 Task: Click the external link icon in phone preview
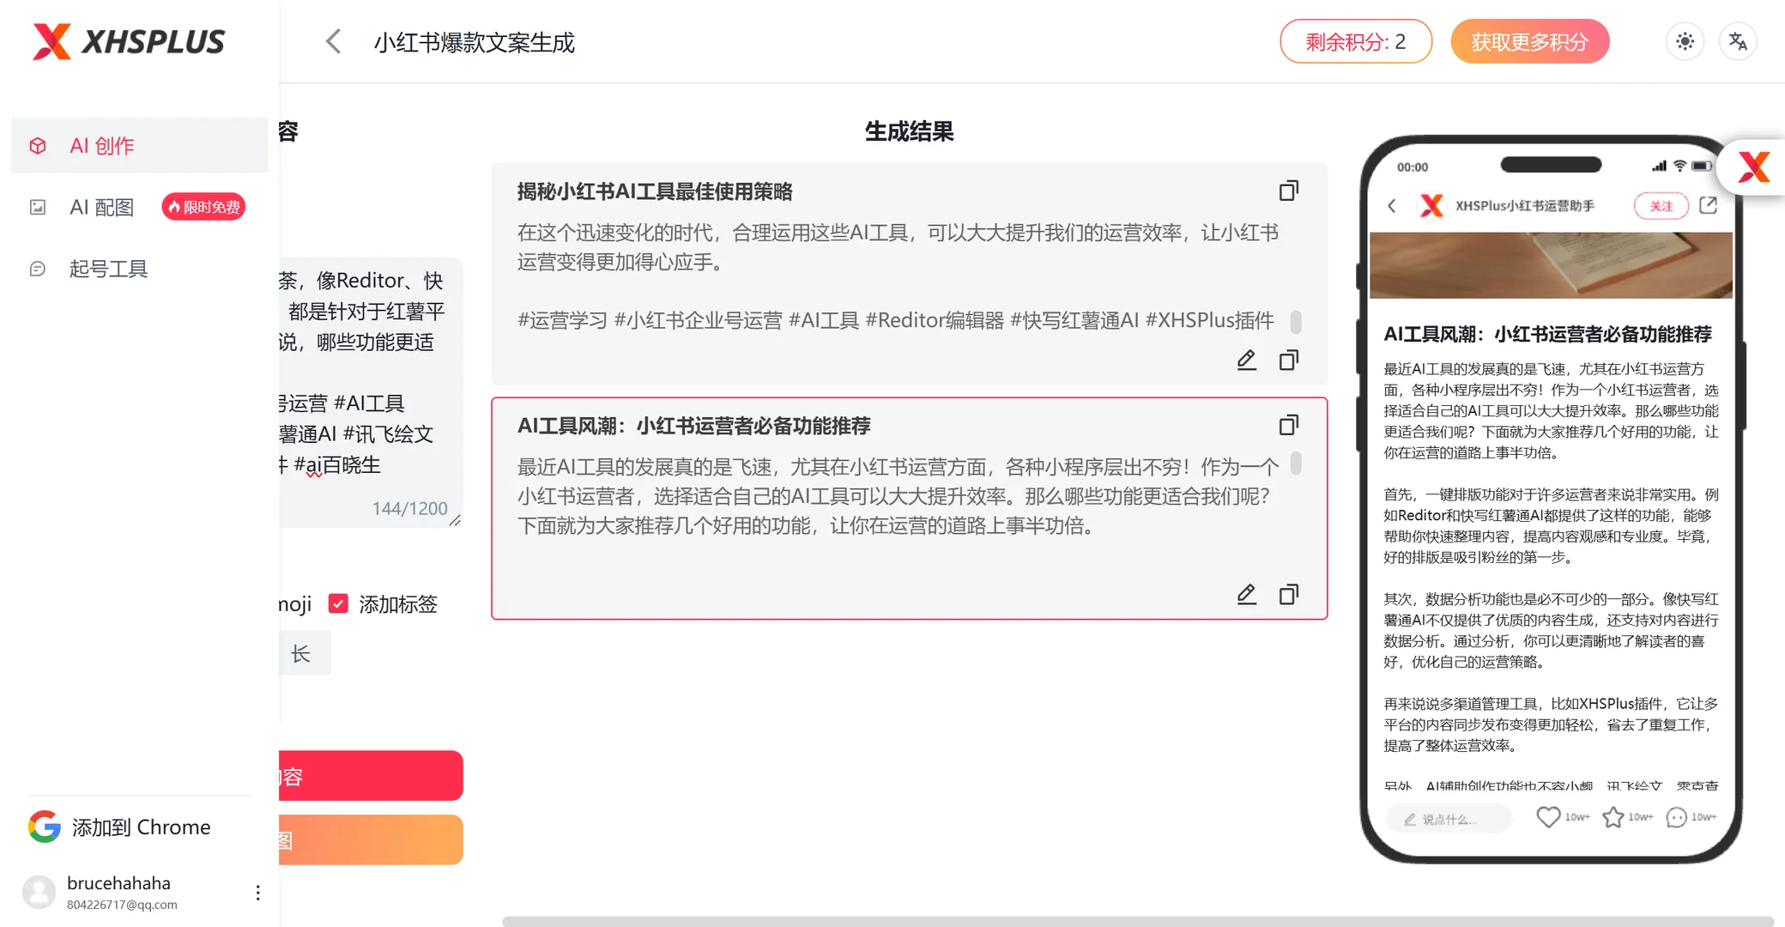click(x=1709, y=206)
